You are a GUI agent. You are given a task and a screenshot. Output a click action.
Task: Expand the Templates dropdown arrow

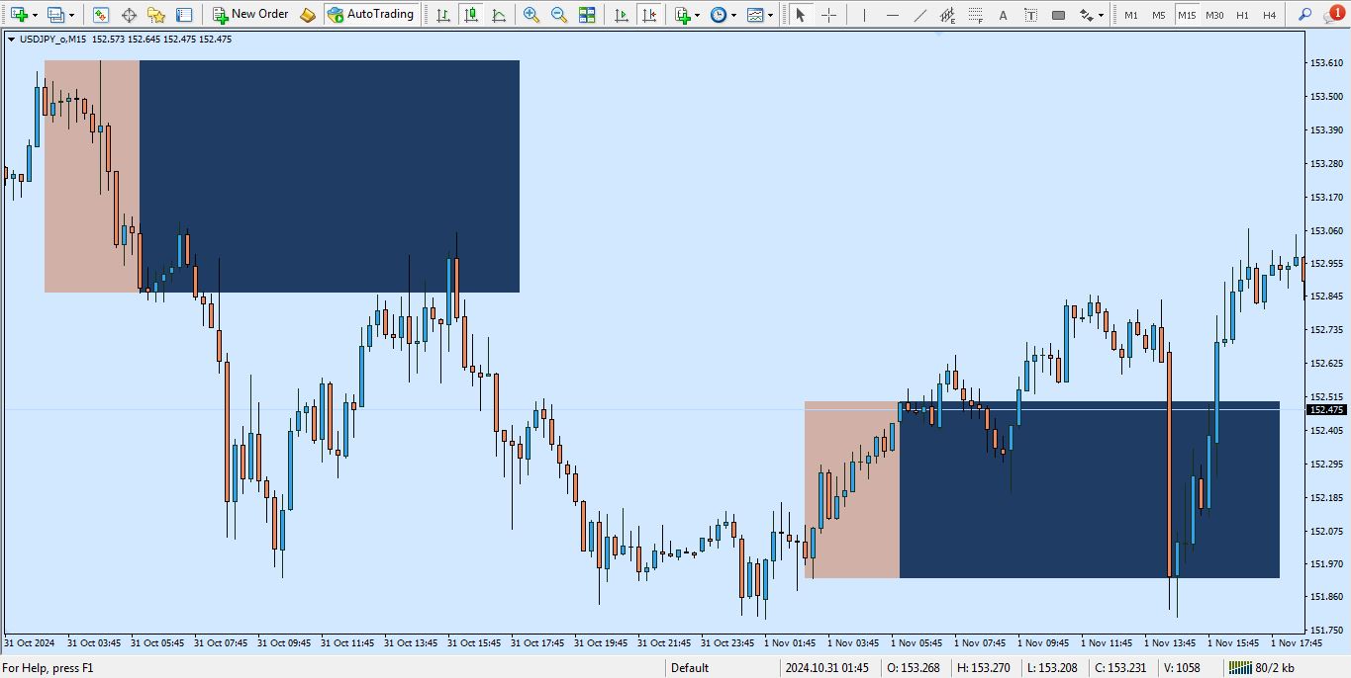tap(771, 15)
